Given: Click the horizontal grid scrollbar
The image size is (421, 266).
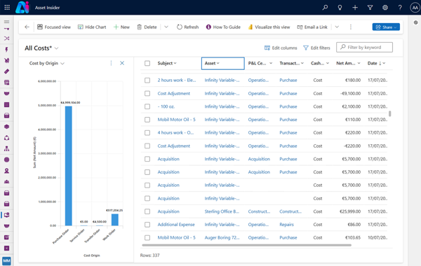Looking at the screenshot, I should point(246,245).
